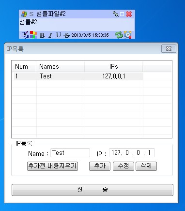Focus the Name input field
Viewport: 185px width, 211px height.
(x=70, y=153)
